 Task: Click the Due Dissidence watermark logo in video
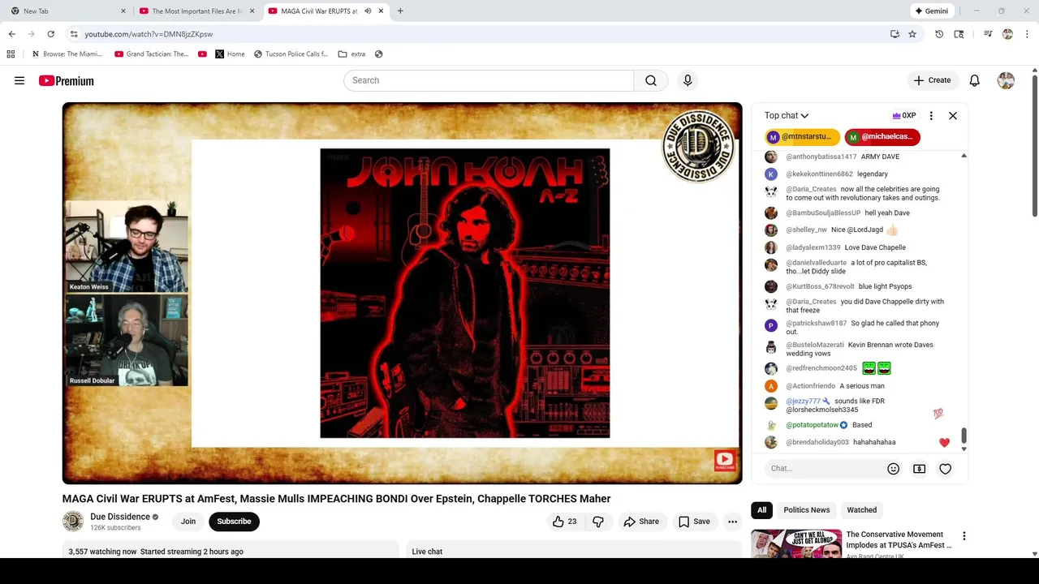coord(698,146)
